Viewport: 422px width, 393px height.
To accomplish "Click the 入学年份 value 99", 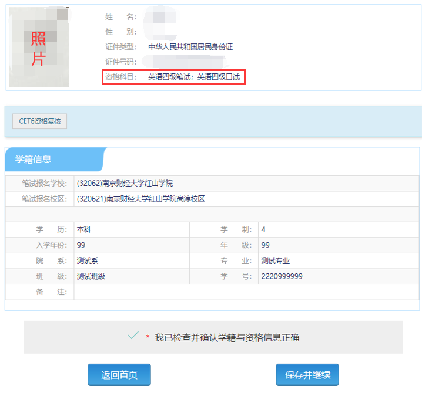I will point(81,245).
